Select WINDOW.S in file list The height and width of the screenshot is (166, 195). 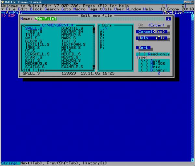pos(71,60)
